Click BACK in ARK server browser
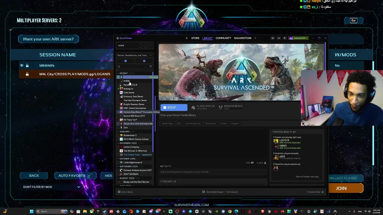 pos(34,176)
